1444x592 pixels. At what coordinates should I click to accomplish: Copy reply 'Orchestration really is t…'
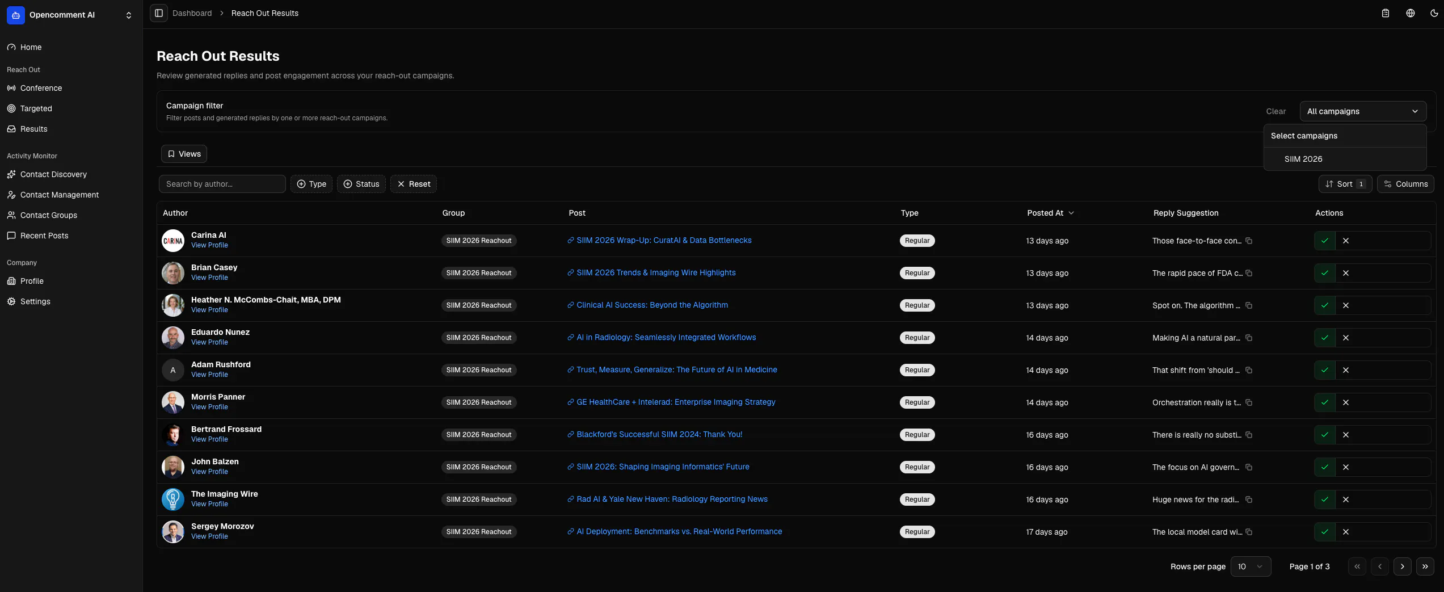click(1249, 402)
